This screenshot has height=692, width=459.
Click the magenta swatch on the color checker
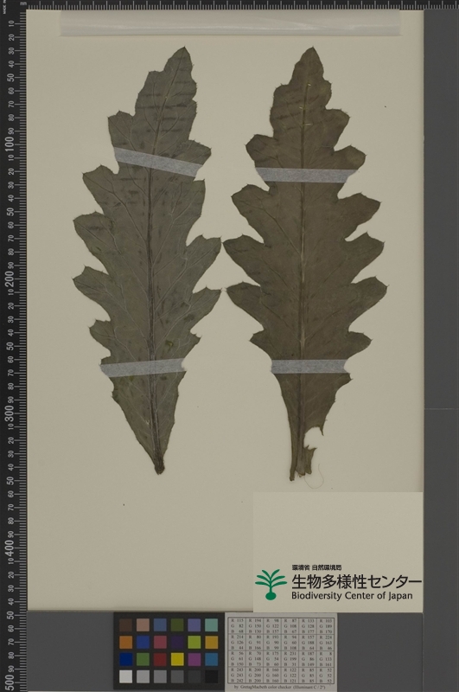pyautogui.click(x=194, y=659)
